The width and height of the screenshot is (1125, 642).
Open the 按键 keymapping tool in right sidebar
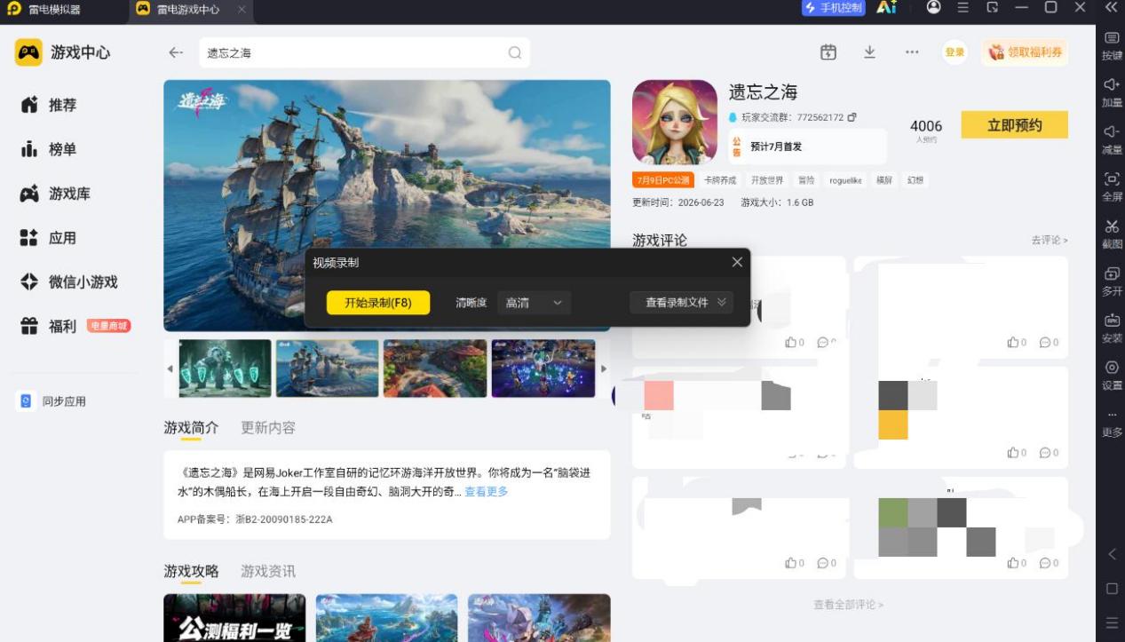1112,44
